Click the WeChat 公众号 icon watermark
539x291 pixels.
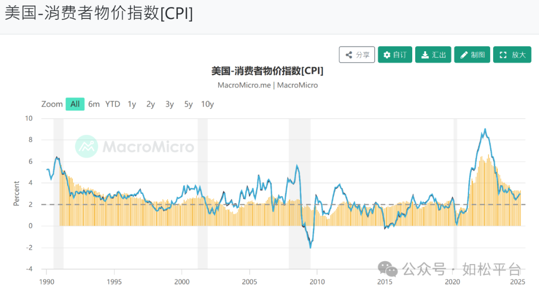(x=388, y=269)
